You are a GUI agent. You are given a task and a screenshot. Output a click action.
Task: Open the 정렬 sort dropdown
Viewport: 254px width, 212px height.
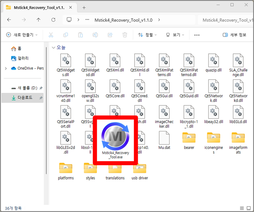click(147, 35)
